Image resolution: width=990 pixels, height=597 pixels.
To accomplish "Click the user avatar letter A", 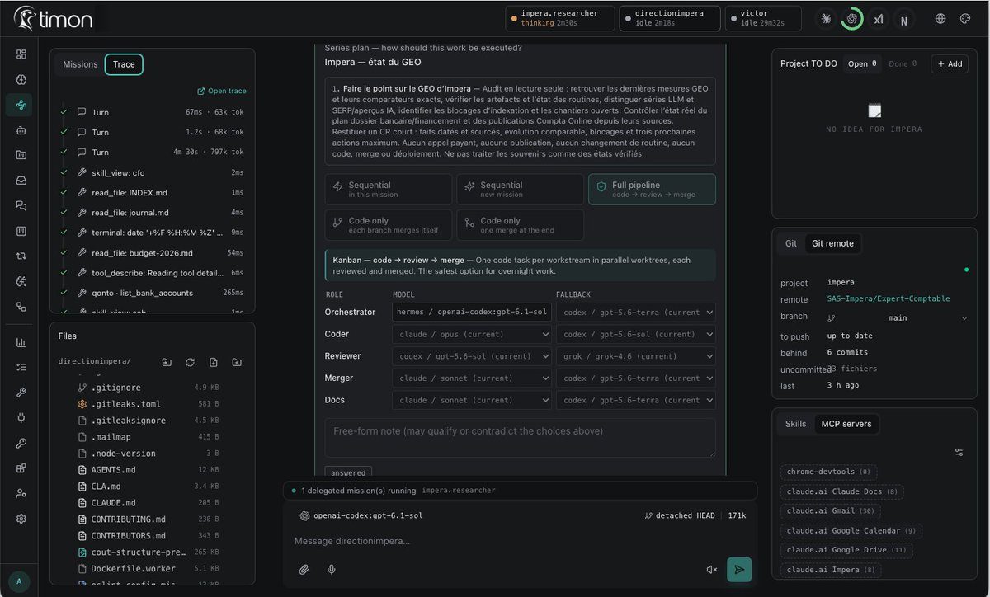I will tap(19, 581).
